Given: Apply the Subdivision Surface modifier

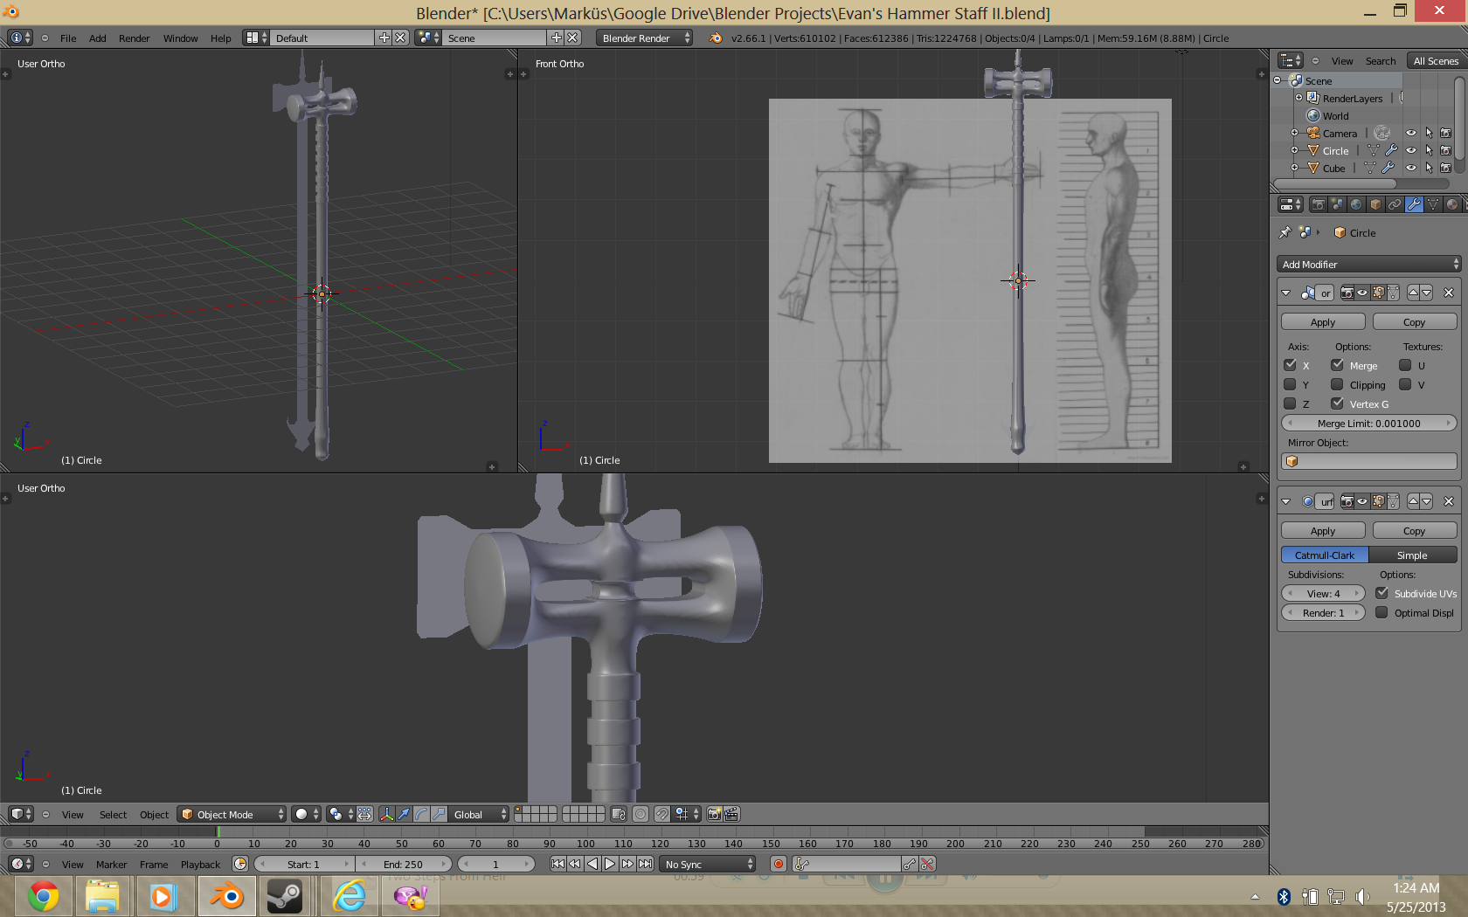Looking at the screenshot, I should click(1322, 531).
